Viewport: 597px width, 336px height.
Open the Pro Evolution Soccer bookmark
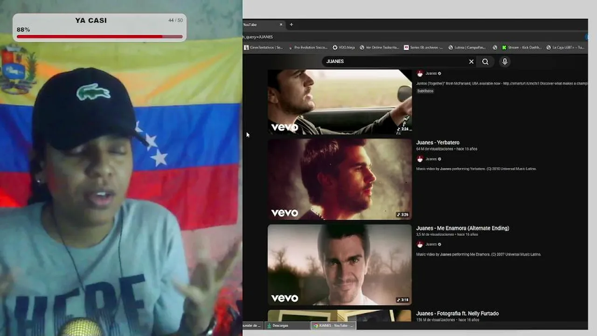click(x=308, y=47)
